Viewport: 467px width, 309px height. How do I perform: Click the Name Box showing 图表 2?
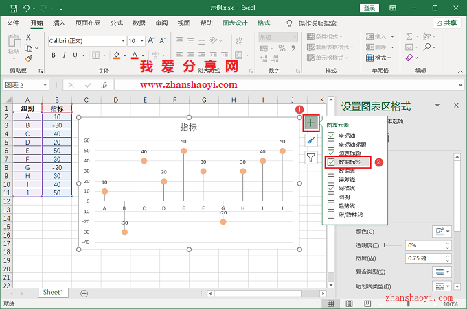[23, 86]
